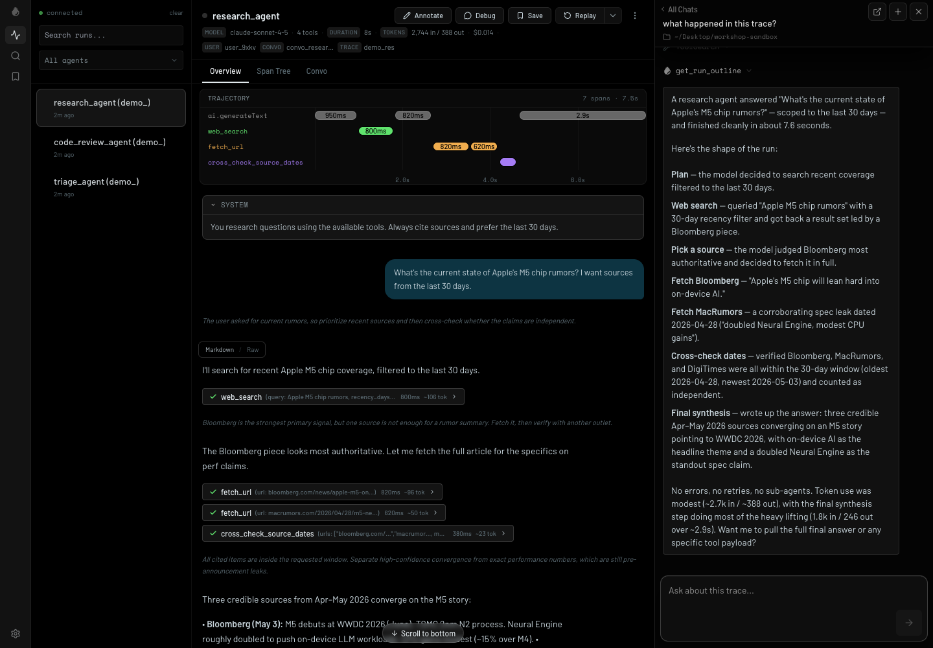Click the 2.9s generateText span bar

click(582, 115)
